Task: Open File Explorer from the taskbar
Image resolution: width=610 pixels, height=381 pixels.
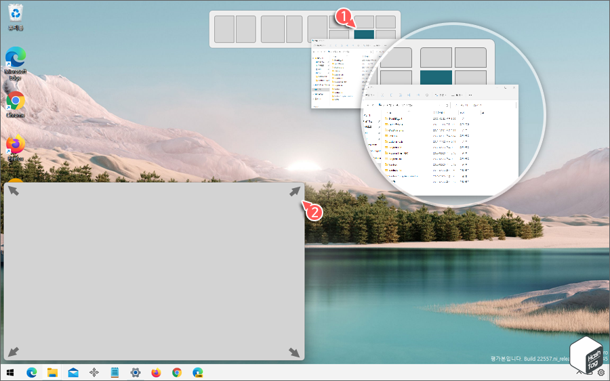Action: pyautogui.click(x=52, y=373)
